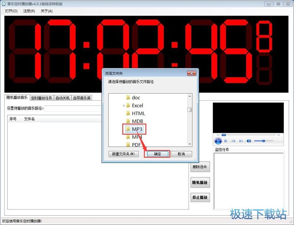Click the 新建文件夹(M) button
Viewport: 294px width, 225px height.
(124, 154)
